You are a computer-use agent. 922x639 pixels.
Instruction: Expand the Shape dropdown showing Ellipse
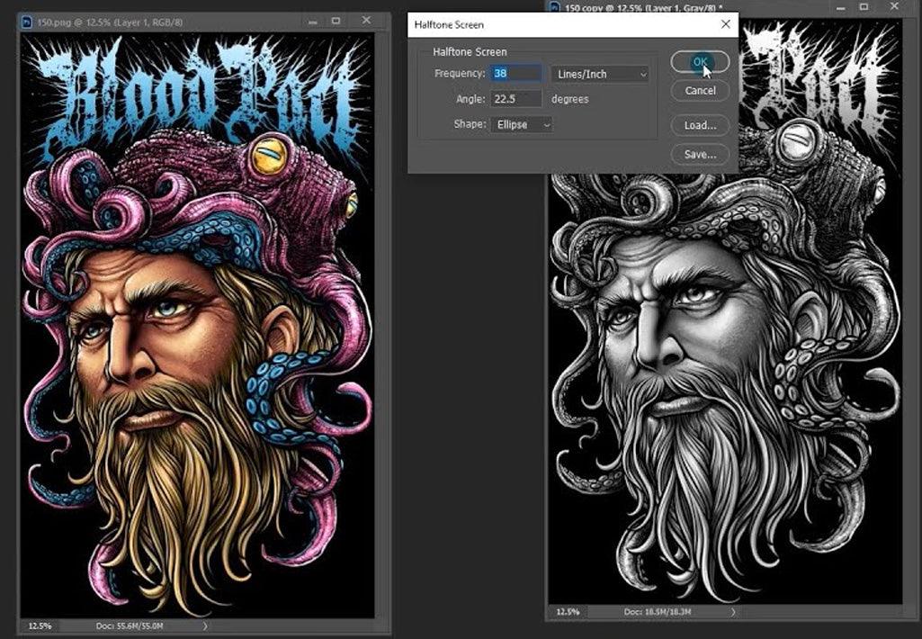[x=523, y=125]
